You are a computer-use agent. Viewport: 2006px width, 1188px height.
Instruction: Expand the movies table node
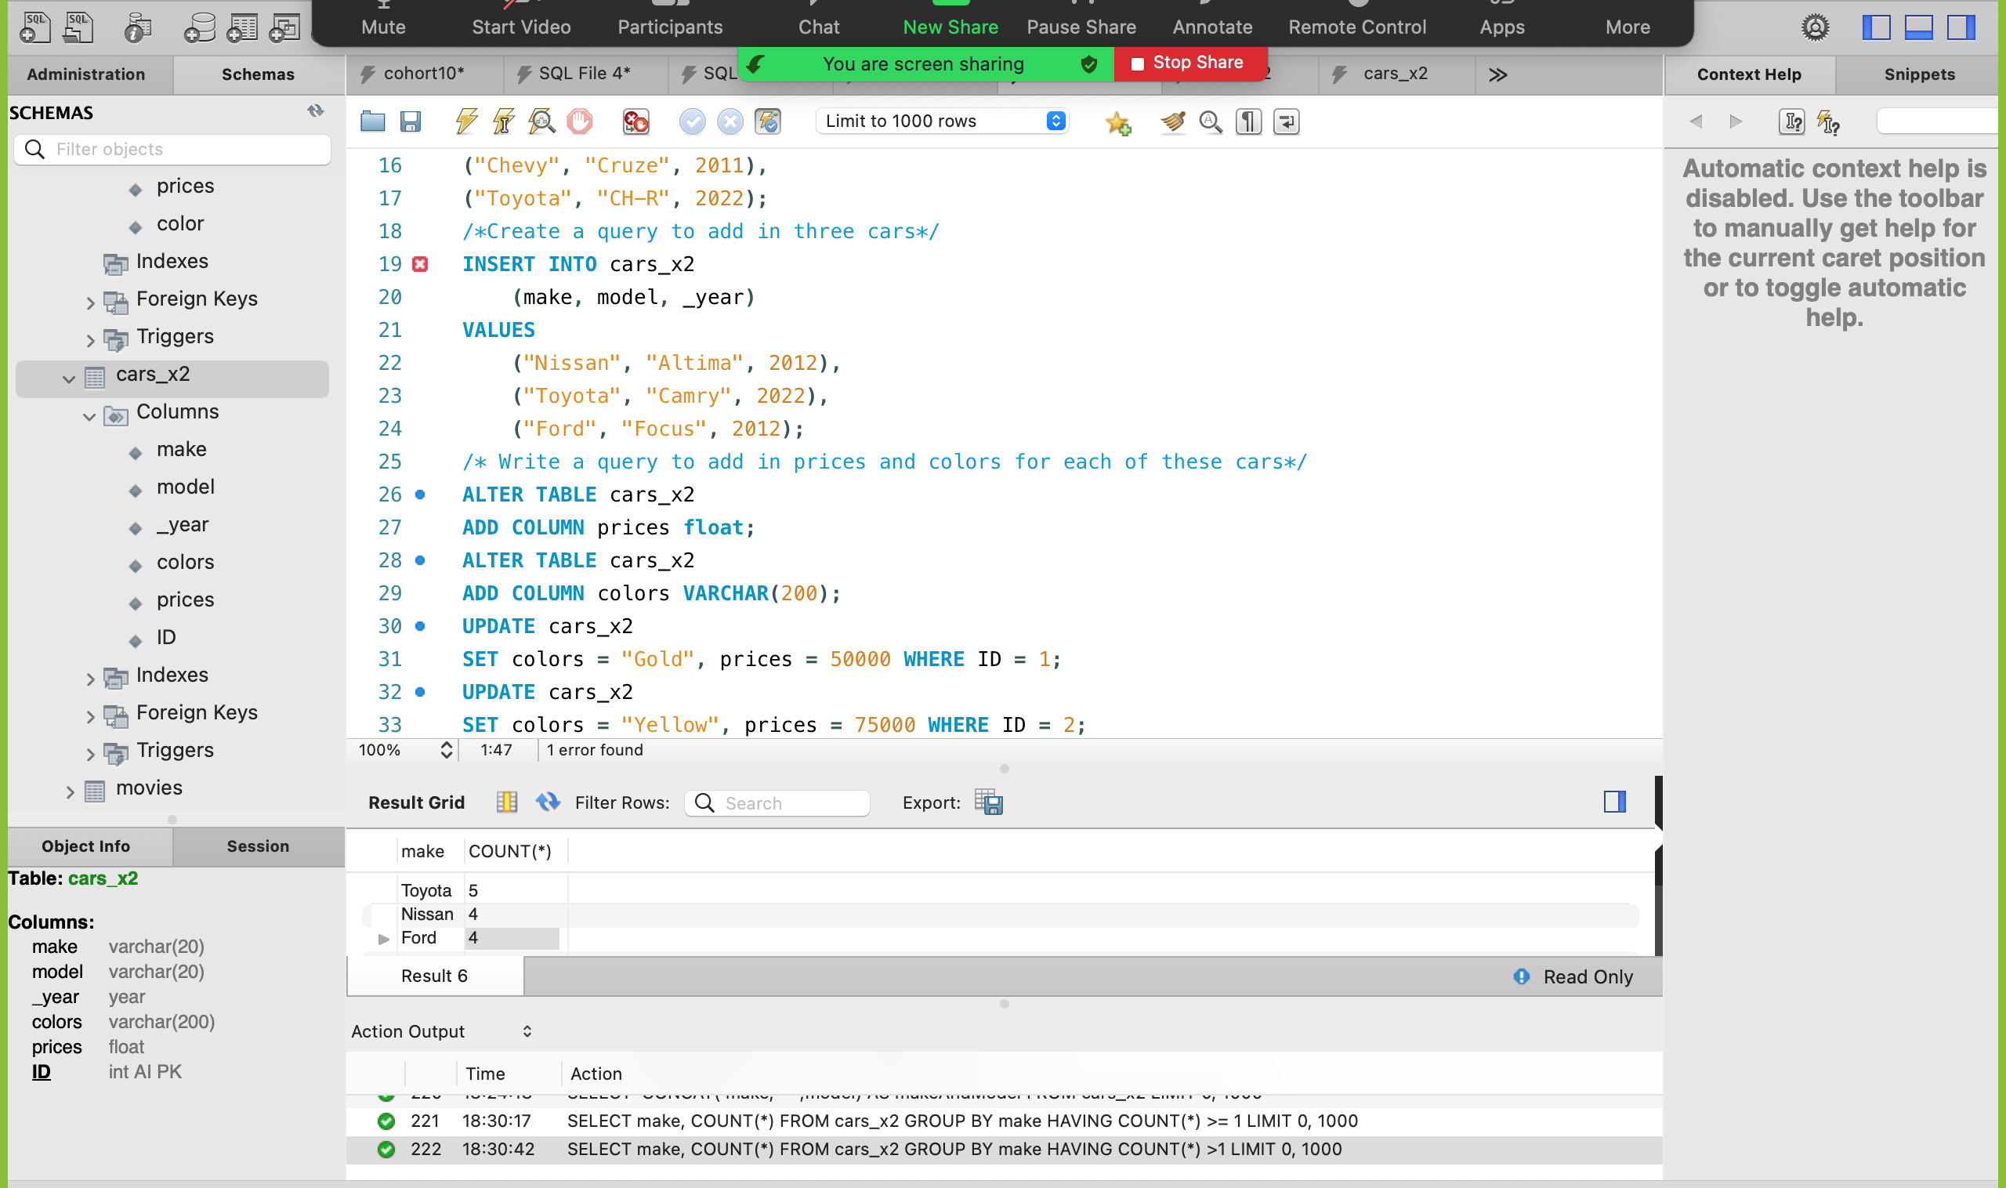(x=70, y=791)
